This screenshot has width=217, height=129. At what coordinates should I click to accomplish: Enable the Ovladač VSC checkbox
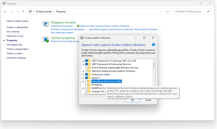click(86, 91)
